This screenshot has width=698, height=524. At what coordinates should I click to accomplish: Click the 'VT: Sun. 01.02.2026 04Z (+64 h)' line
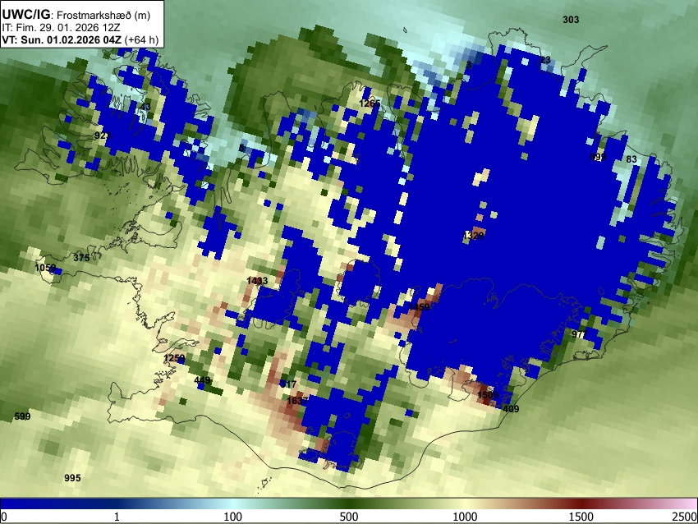(80, 39)
